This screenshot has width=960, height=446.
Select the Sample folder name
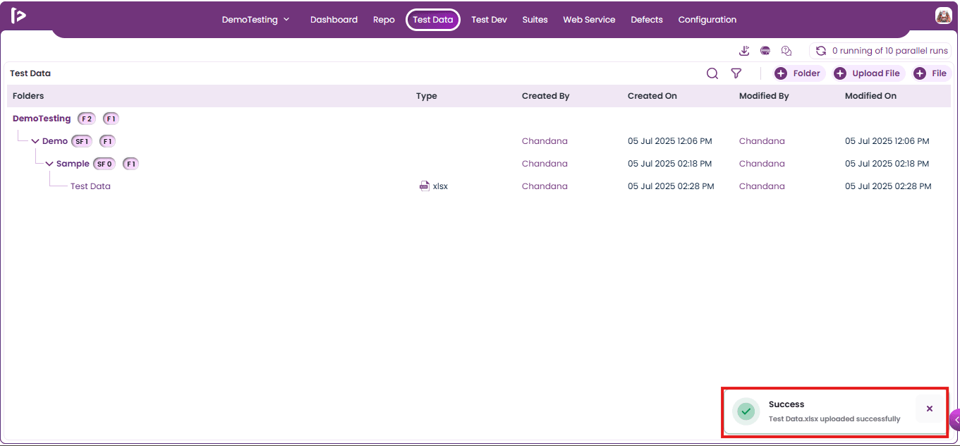pos(73,164)
